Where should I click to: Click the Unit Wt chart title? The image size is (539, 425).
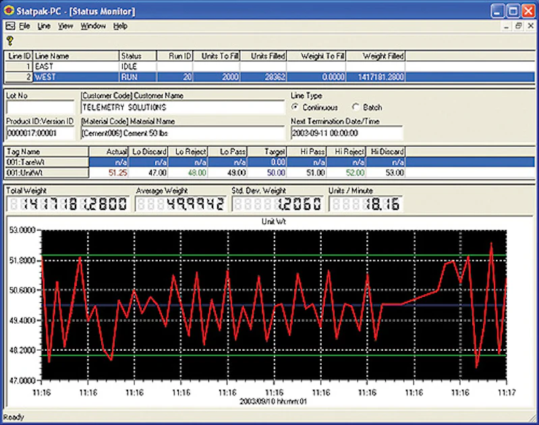274,221
